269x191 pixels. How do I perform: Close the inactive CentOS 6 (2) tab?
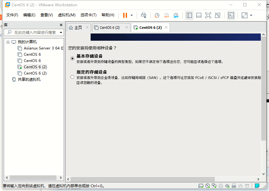pos(127,27)
